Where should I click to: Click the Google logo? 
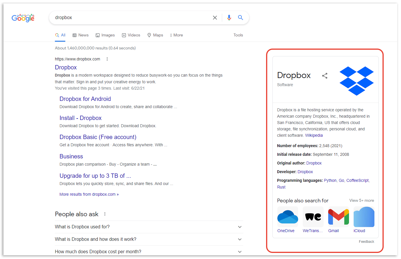tap(23, 18)
